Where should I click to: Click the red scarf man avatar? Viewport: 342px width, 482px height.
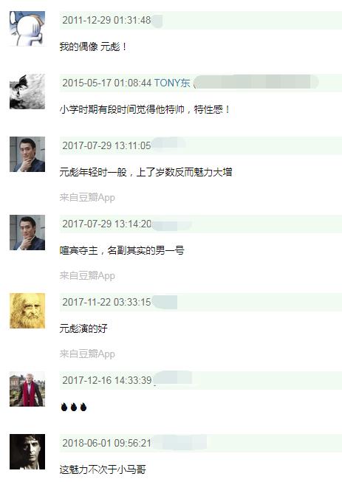[27, 389]
